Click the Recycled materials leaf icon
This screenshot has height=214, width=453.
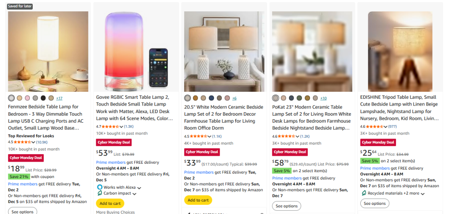[x=364, y=193]
